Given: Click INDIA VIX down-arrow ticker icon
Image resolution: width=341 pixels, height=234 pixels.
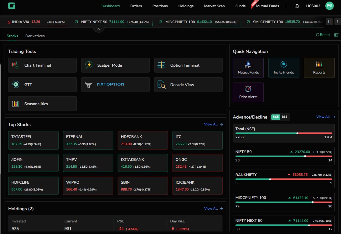Looking at the screenshot, I should coord(9,22).
